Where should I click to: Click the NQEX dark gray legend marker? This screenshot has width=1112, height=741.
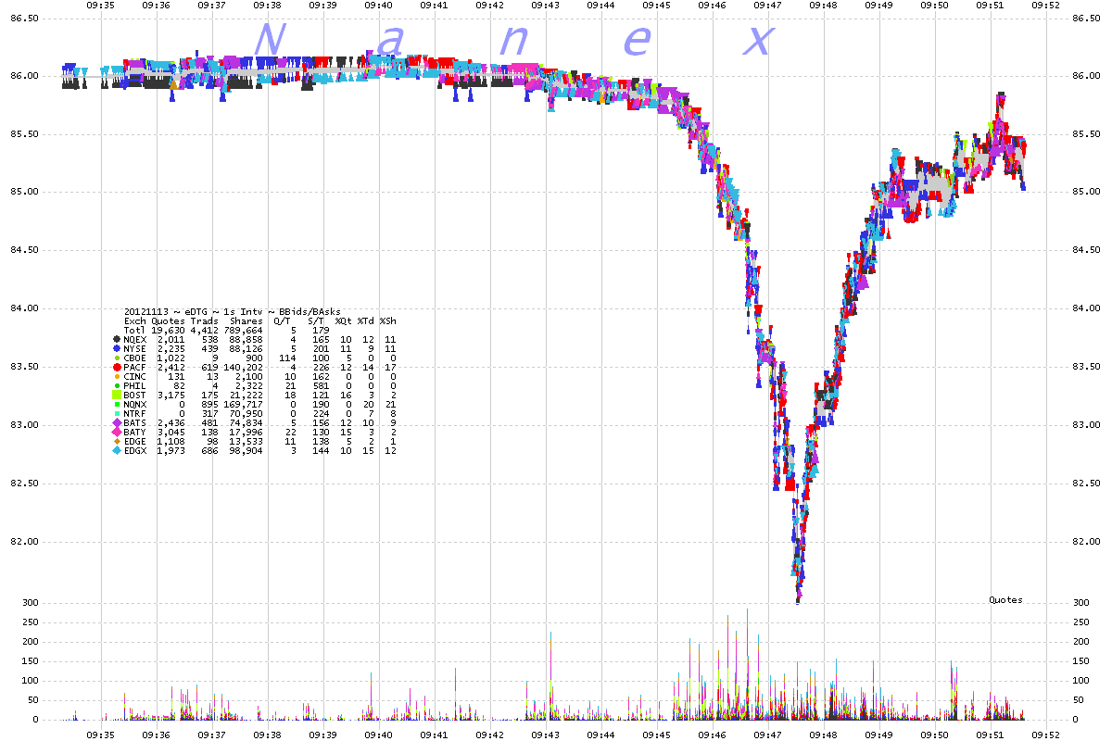117,339
